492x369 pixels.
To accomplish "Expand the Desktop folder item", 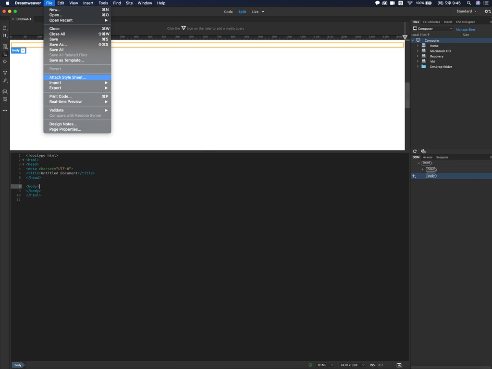I will click(418, 66).
